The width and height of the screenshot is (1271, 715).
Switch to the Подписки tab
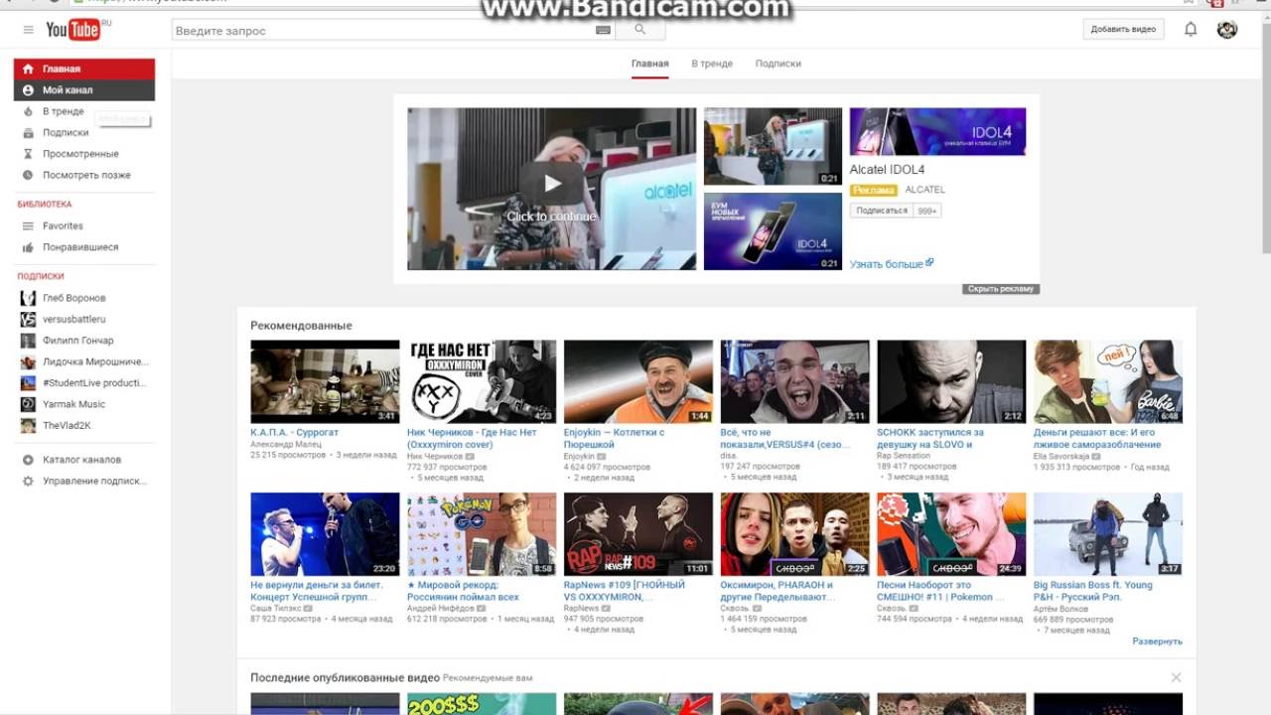point(777,64)
